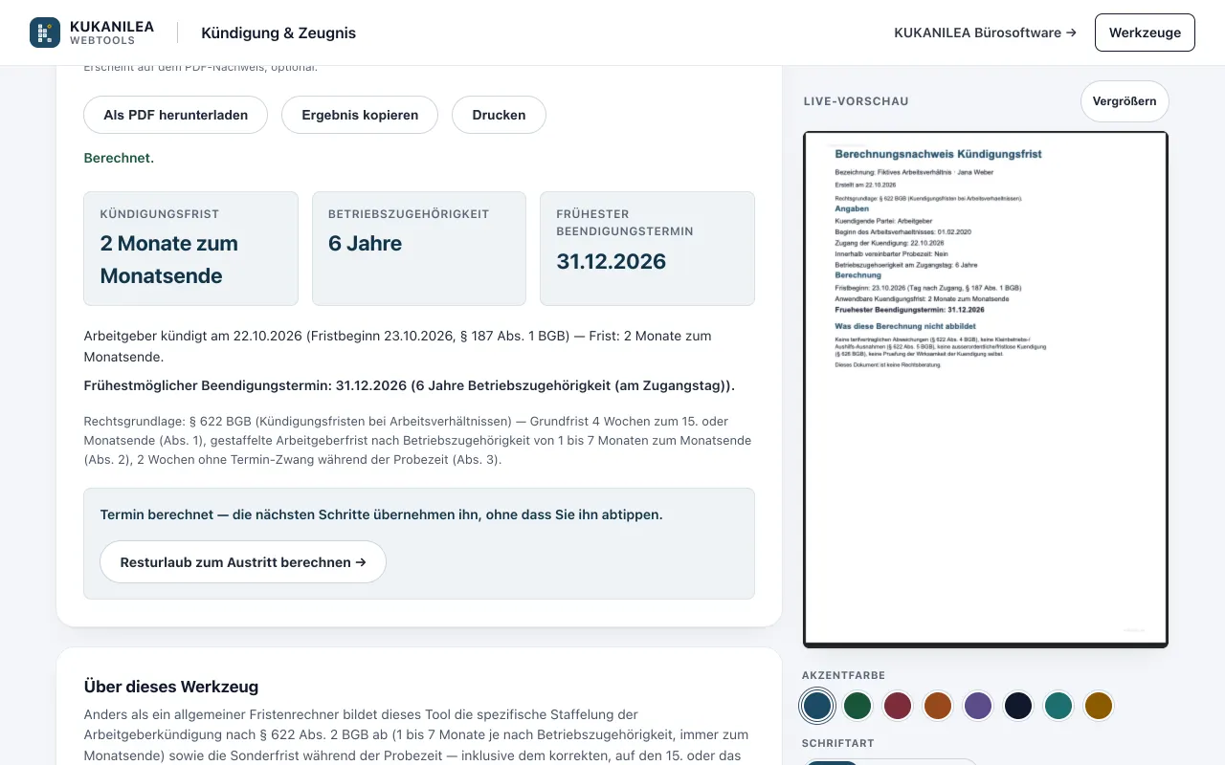The image size is (1225, 765).
Task: Click the '2 Monate zum Monatsende' result
Action: 169,259
